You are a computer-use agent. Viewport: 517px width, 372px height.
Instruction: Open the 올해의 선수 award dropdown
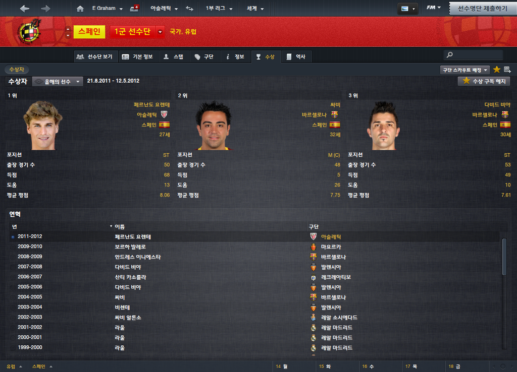pyautogui.click(x=58, y=81)
